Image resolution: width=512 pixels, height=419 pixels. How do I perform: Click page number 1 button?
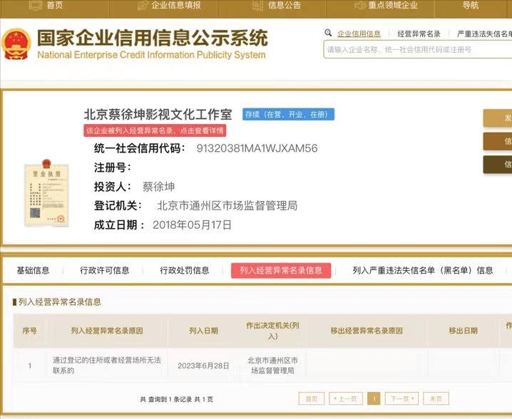[374, 399]
